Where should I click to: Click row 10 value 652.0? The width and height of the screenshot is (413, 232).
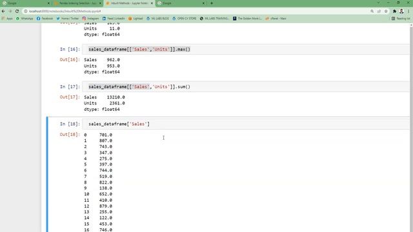coord(106,194)
